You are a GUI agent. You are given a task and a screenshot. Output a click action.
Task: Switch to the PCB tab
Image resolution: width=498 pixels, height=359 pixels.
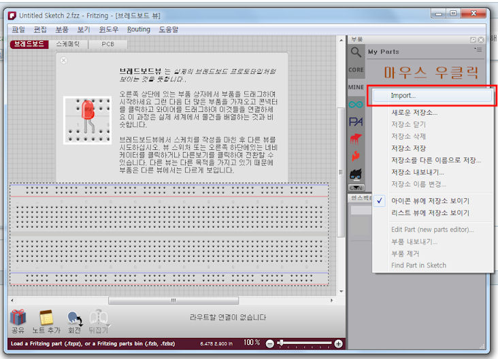click(x=108, y=44)
